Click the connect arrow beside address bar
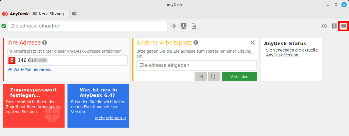Image resolution: width=349 pixels, height=136 pixels. point(173,26)
